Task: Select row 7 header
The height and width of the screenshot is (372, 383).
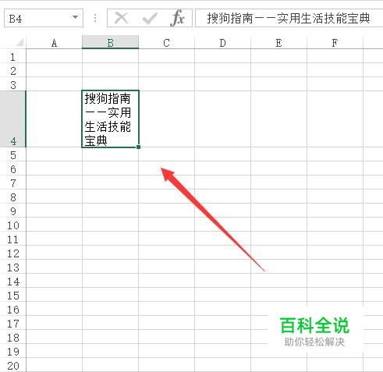Action: [x=13, y=182]
